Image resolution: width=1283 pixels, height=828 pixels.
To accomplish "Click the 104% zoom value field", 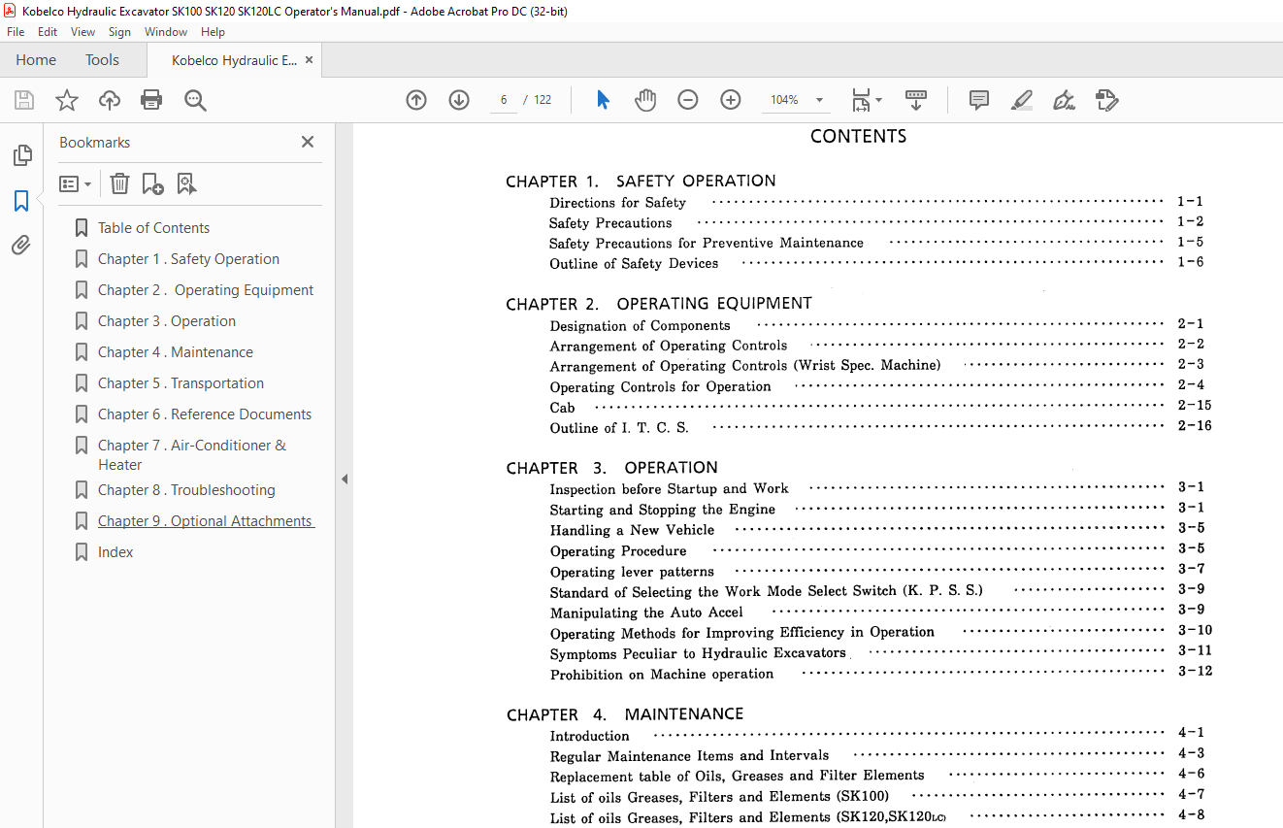I will [x=784, y=100].
